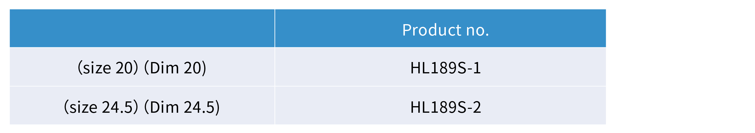Click the (size 24.5) text
755x133 pixels.
[x=101, y=107]
